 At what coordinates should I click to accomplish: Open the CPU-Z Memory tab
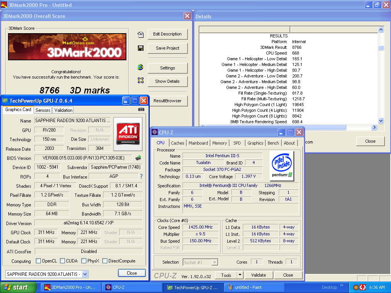[220, 143]
